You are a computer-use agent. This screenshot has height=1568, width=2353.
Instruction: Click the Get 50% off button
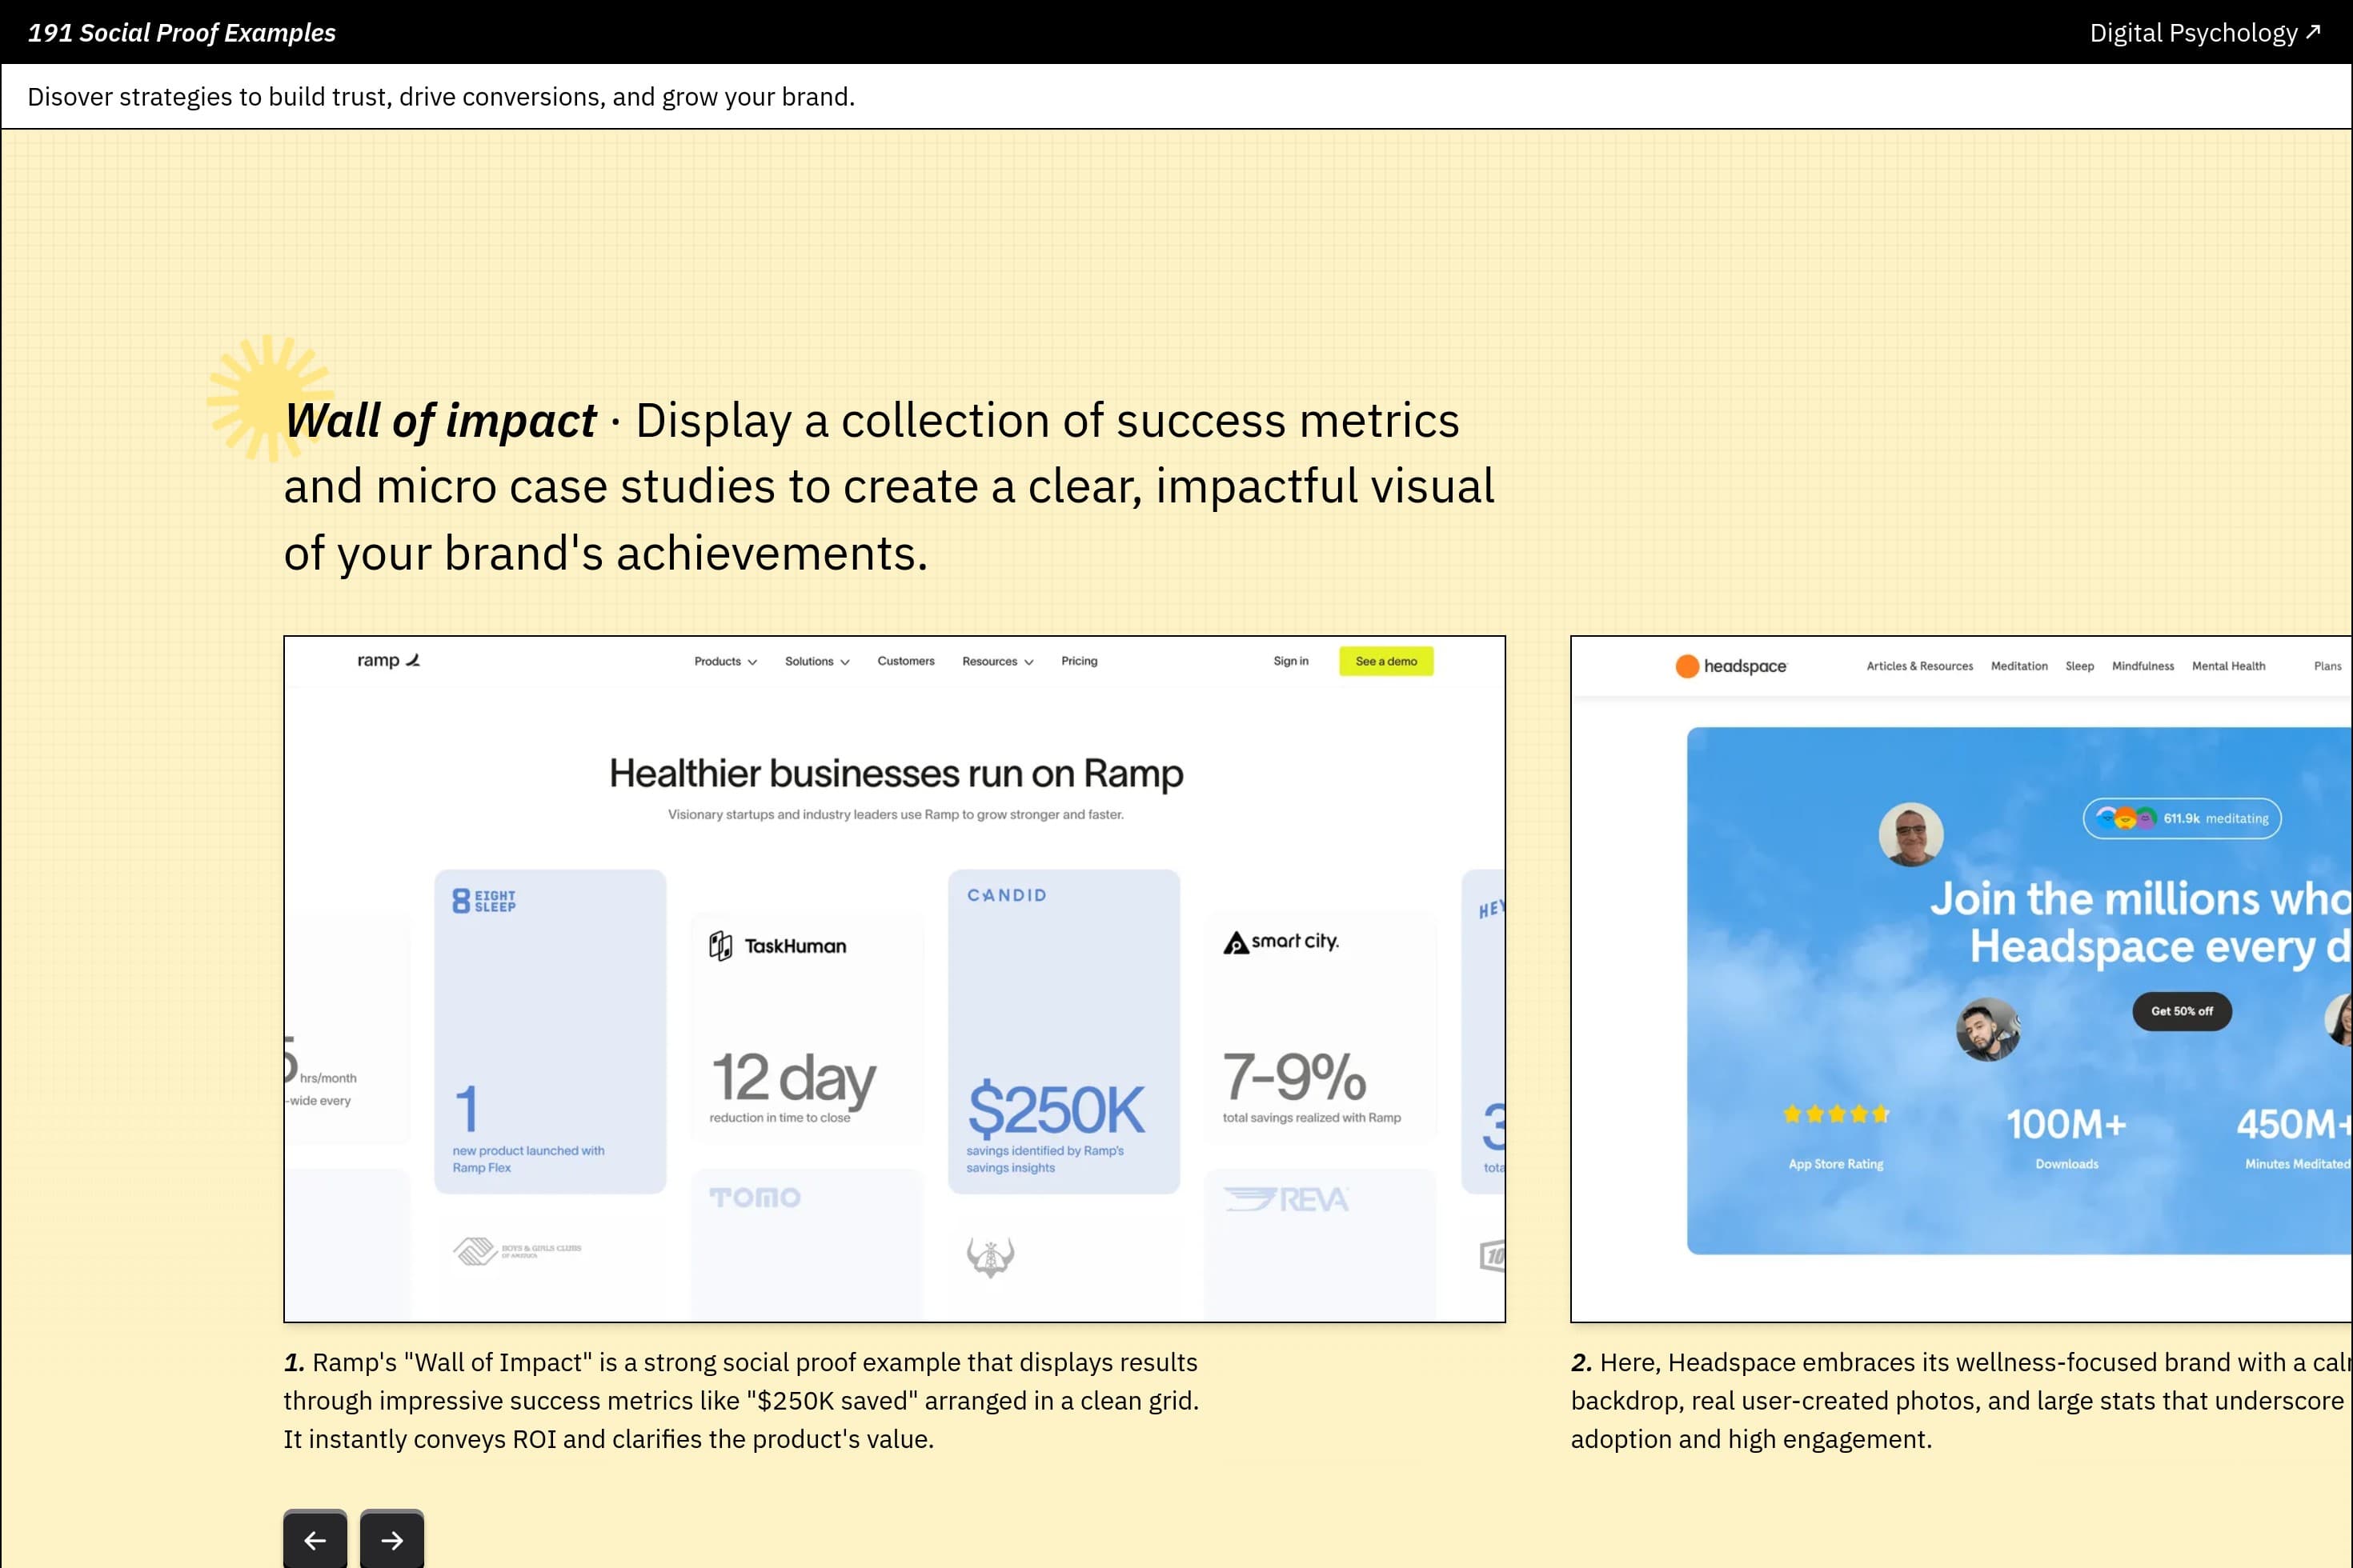click(2182, 1011)
